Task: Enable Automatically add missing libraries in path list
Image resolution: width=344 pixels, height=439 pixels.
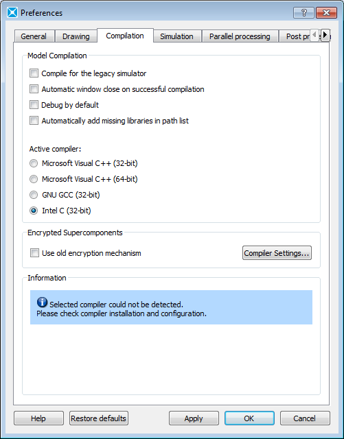Action: [34, 121]
